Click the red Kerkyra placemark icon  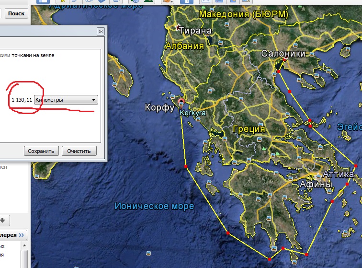tap(181, 102)
